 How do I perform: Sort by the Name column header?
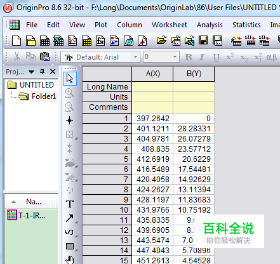pyautogui.click(x=34, y=202)
